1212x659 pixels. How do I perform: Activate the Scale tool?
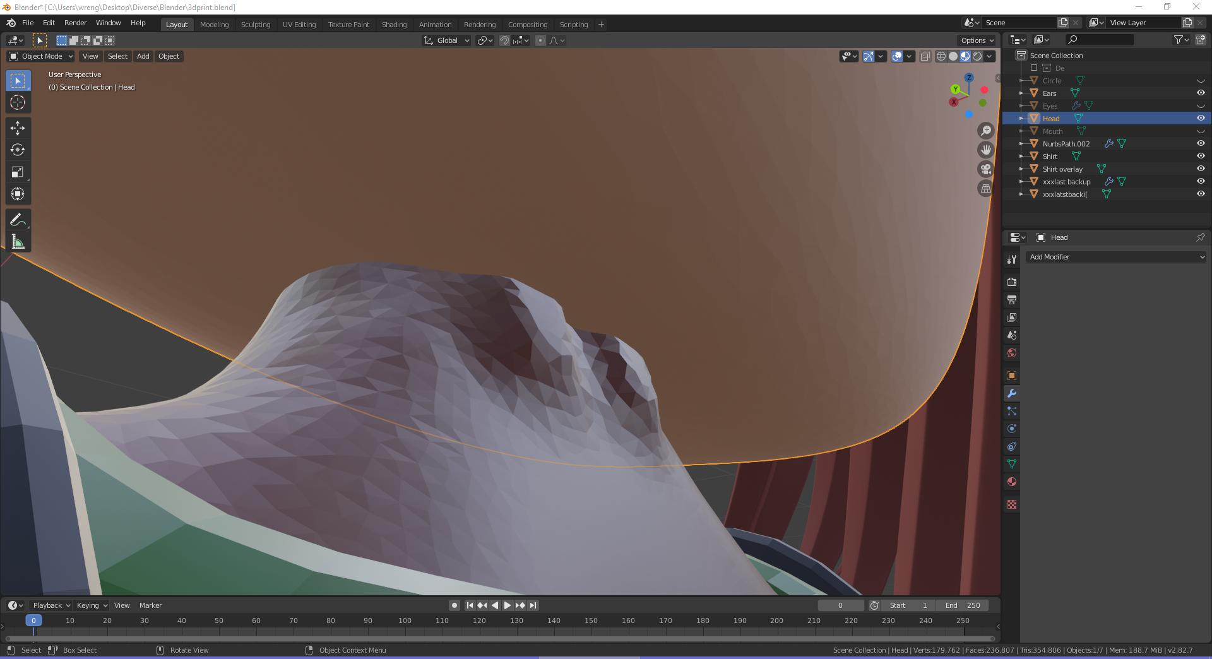pyautogui.click(x=18, y=172)
